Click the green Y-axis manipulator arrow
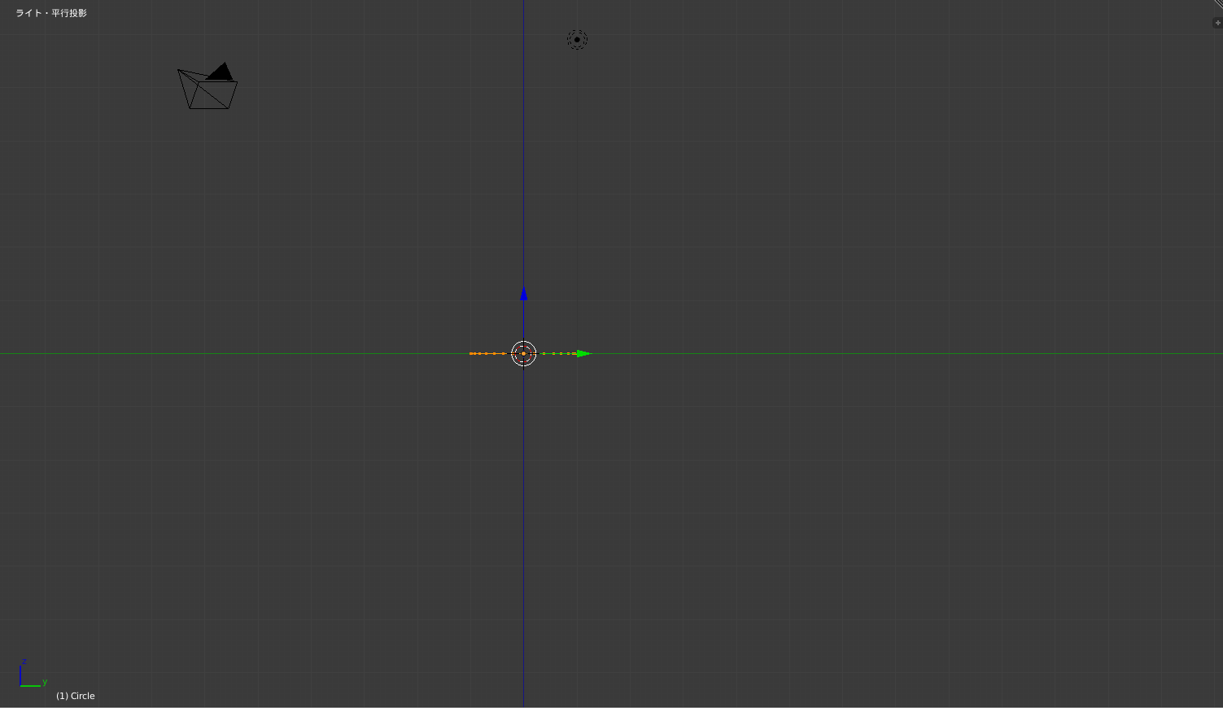Viewport: 1223px width, 708px height. pos(583,353)
